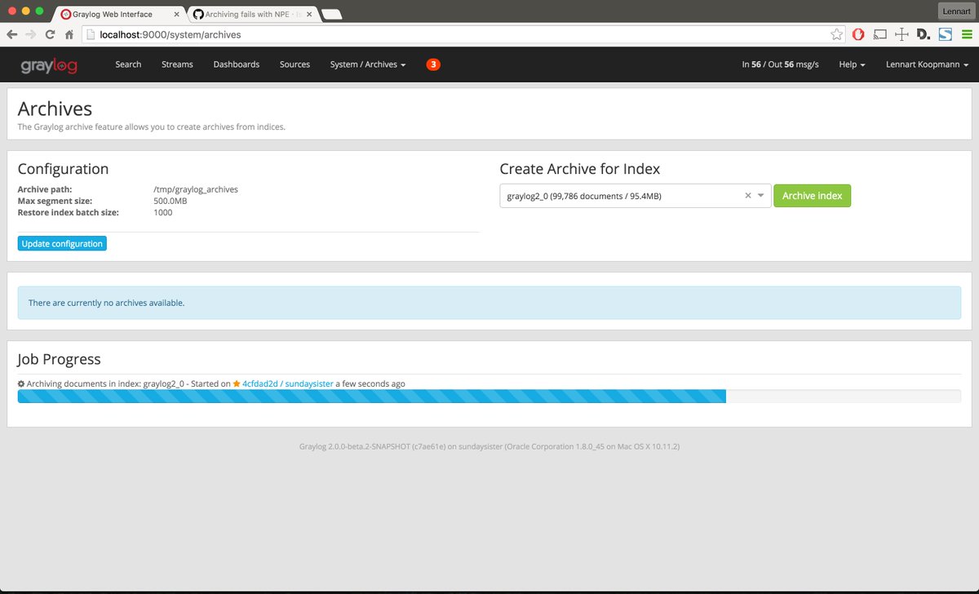
Task: Open the Help dropdown
Action: coord(851,64)
